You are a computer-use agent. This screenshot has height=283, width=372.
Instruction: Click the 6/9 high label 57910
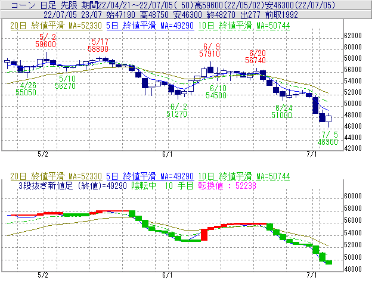click(209, 54)
